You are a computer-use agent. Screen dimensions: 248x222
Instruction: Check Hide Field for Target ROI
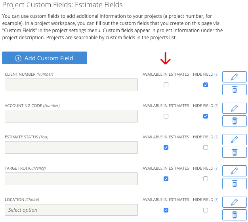tap(205, 179)
